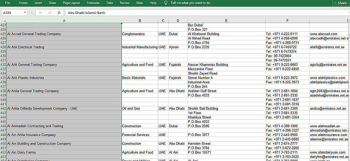Click cell 'Al Ahlia General Trading Company'
Screen dimensions: 350x161
(x=64, y=91)
